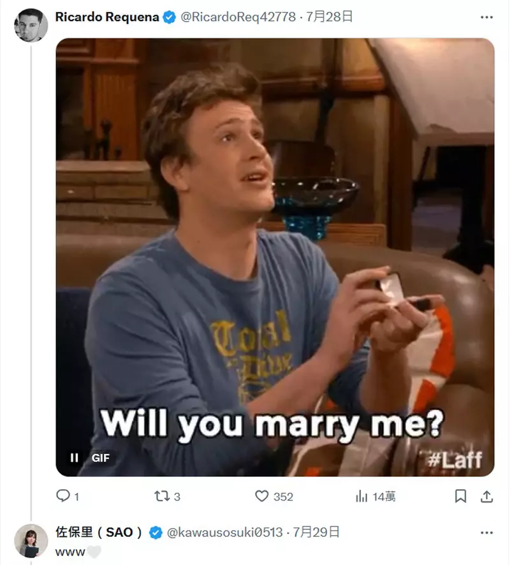This screenshot has height=565, width=510.
Task: Open reply on Ricardo Requena's post
Action: pos(68,496)
